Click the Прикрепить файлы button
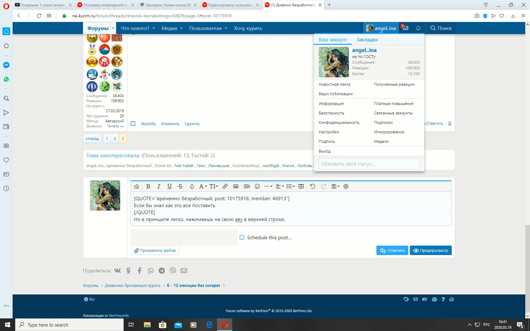Viewport: 530px width, 331px height. point(155,250)
